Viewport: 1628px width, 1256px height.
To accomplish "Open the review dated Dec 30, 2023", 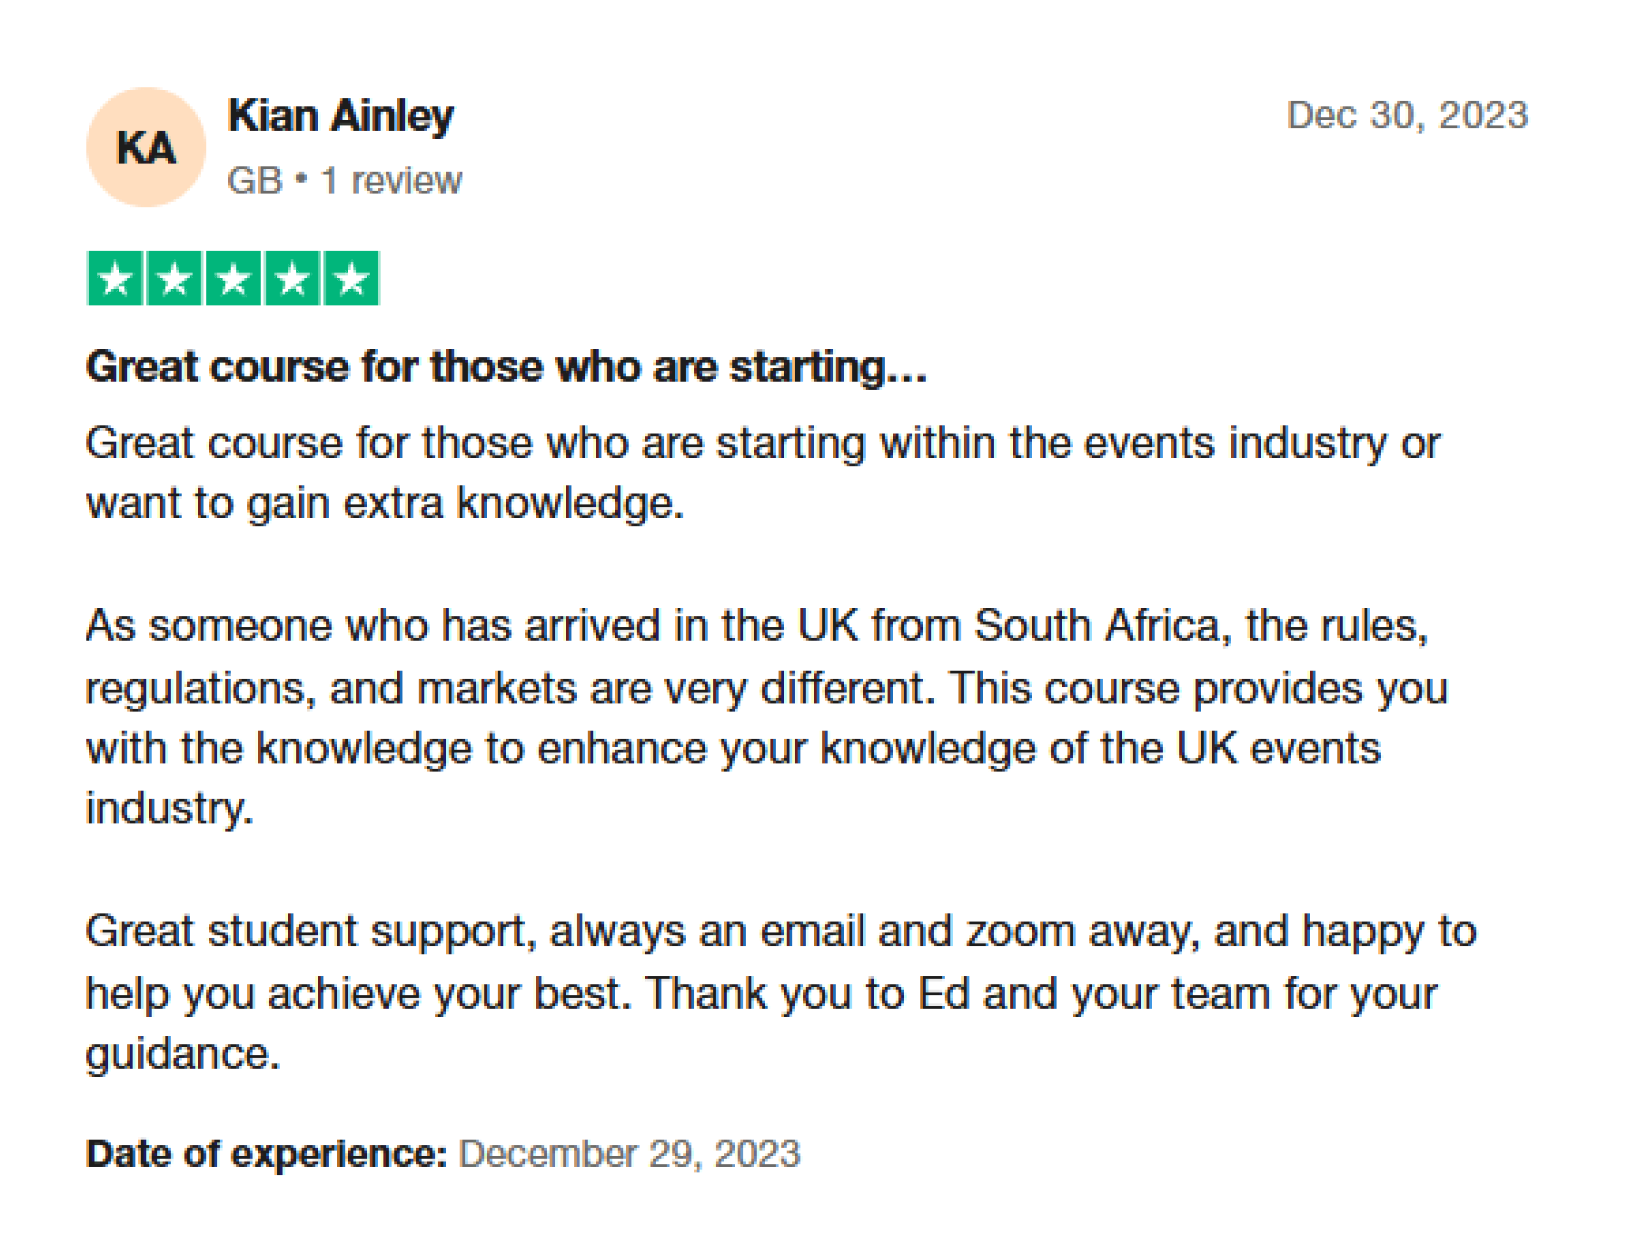I will click(1408, 115).
